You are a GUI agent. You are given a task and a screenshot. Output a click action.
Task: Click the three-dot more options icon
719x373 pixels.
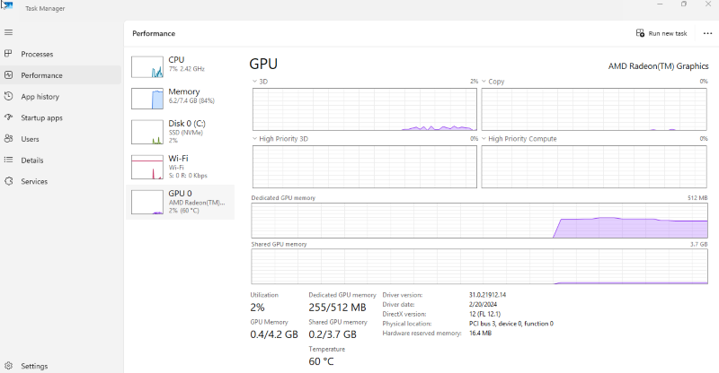707,33
